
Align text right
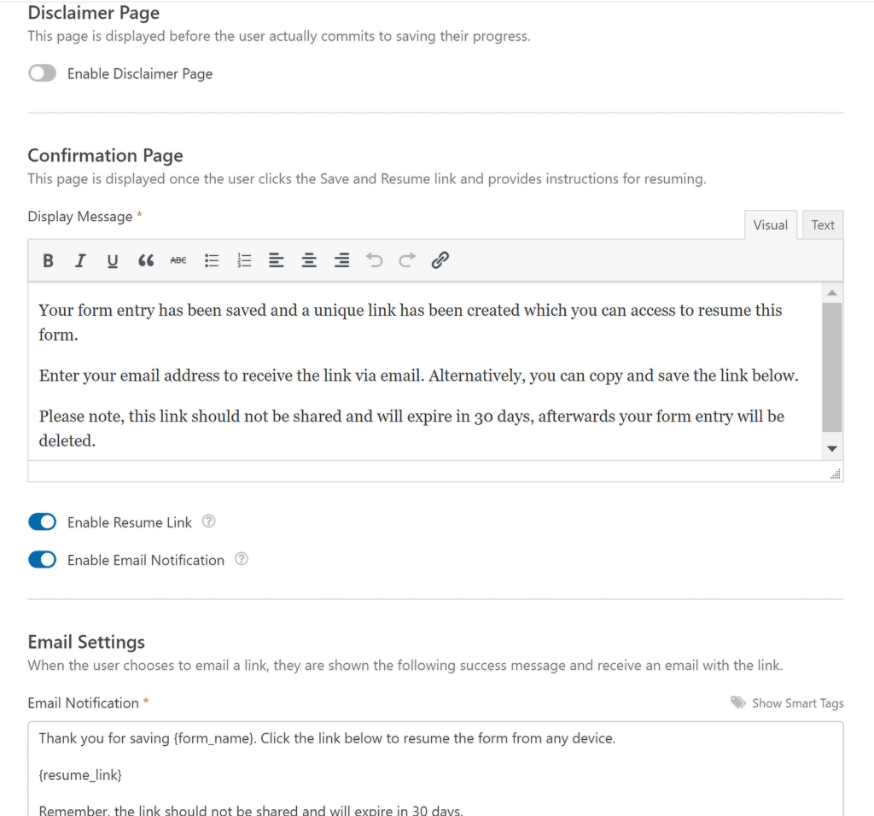tap(341, 260)
